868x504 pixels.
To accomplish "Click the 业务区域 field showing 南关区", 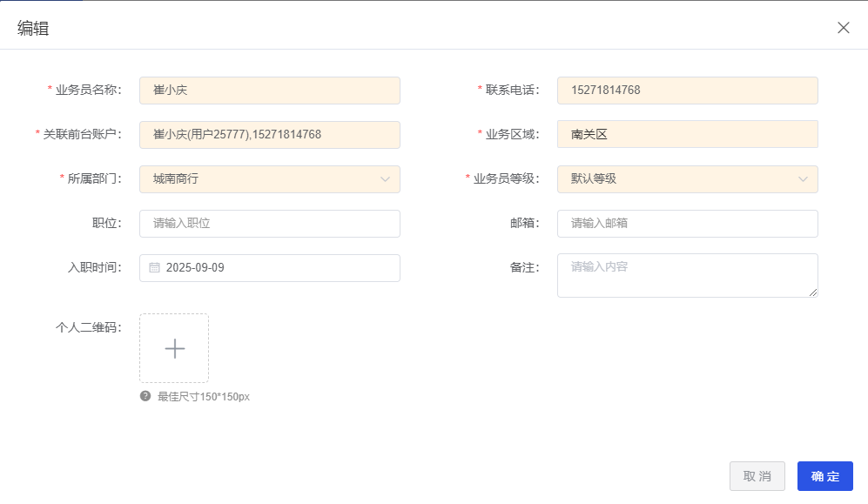I will click(688, 134).
